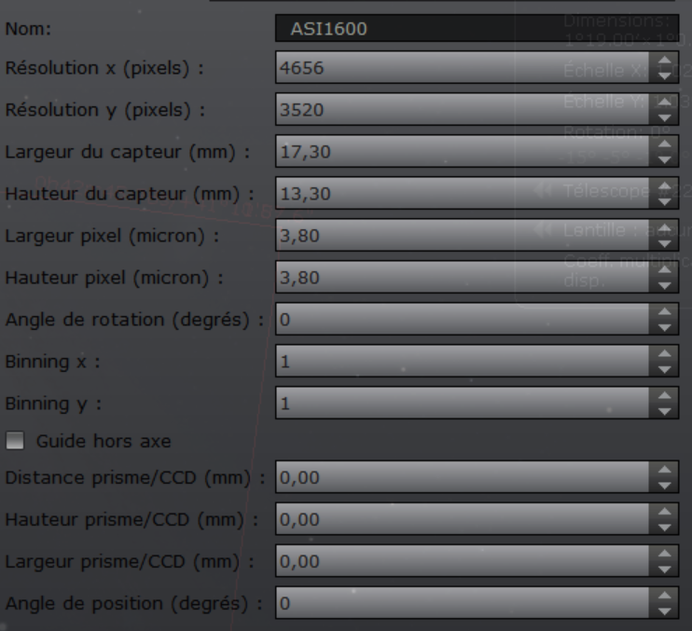Increase Binning y with the up arrow
This screenshot has height=631, width=692.
point(664,396)
